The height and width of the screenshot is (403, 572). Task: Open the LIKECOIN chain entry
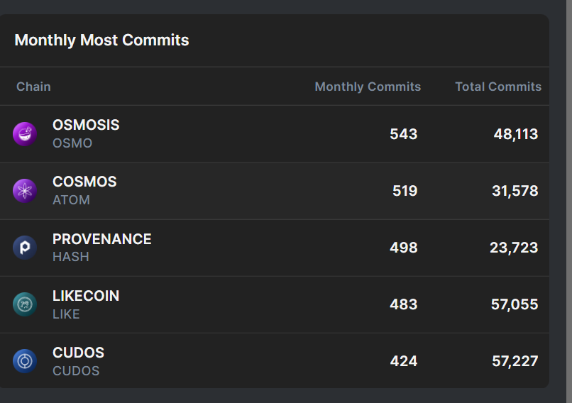[x=86, y=295]
